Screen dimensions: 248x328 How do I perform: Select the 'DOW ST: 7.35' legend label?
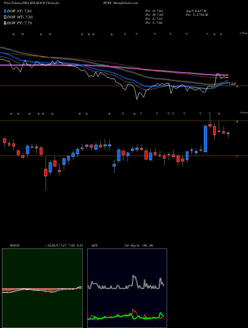click(19, 11)
